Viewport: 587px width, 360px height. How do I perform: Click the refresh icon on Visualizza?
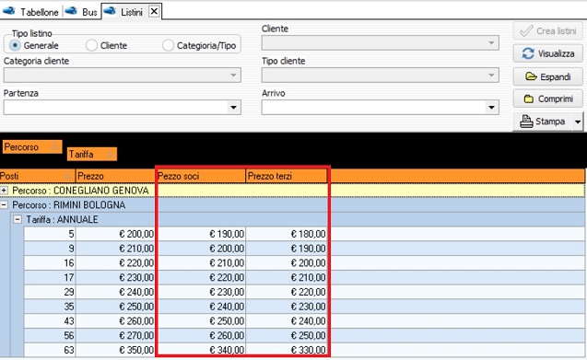point(528,53)
